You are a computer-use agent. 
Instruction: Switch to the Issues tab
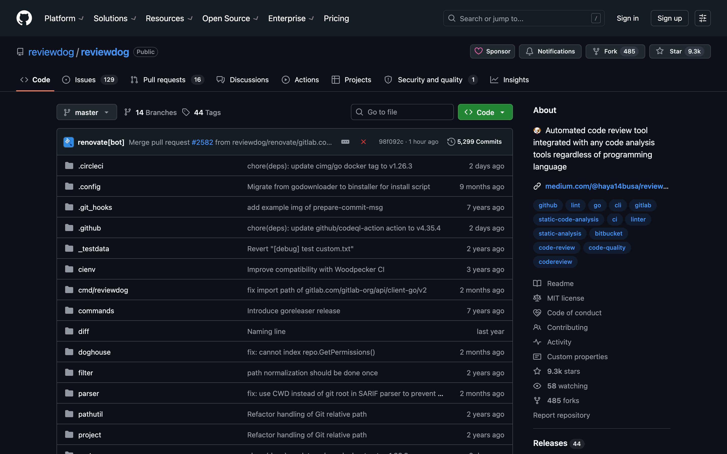pyautogui.click(x=90, y=79)
